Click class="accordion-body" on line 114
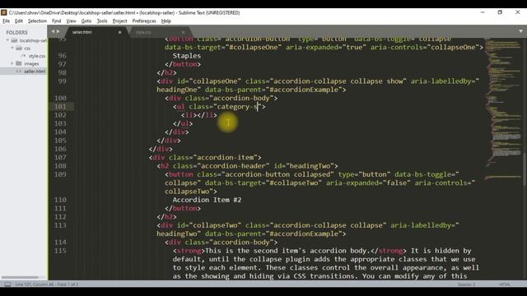This screenshot has width=527, height=296. (x=229, y=243)
